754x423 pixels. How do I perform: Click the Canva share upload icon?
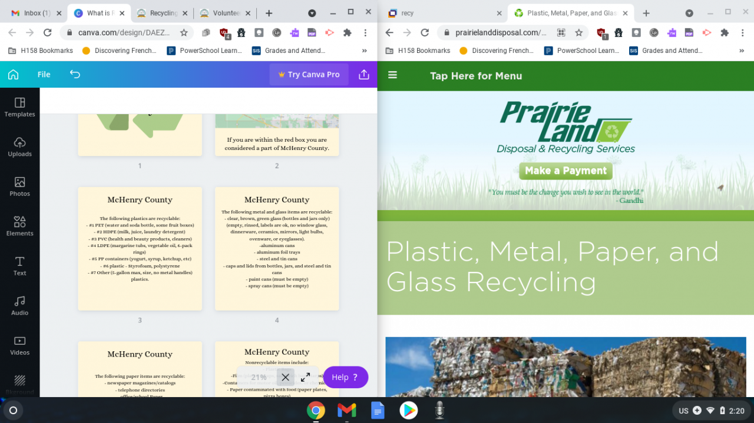pyautogui.click(x=363, y=75)
